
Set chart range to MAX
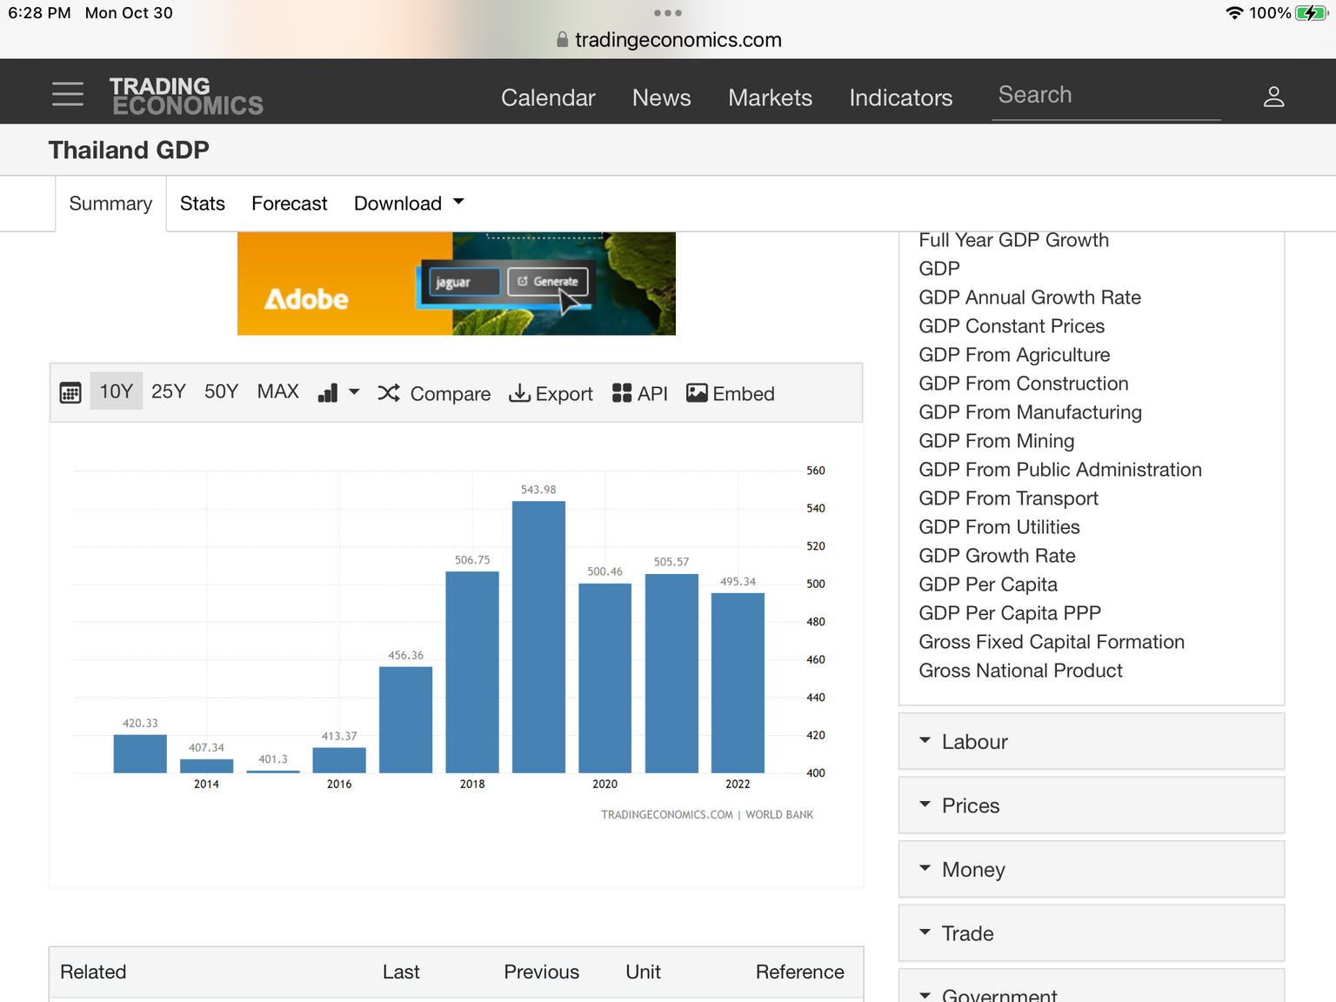click(277, 392)
